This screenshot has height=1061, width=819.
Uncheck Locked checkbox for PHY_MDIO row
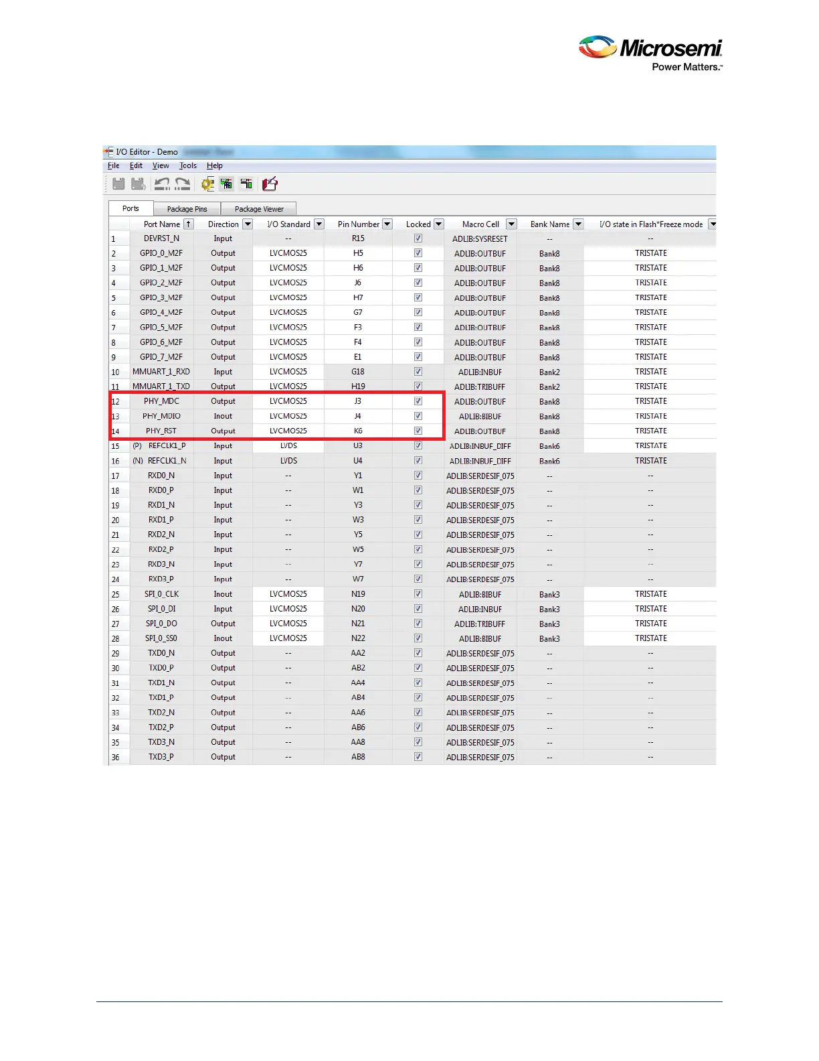point(418,416)
